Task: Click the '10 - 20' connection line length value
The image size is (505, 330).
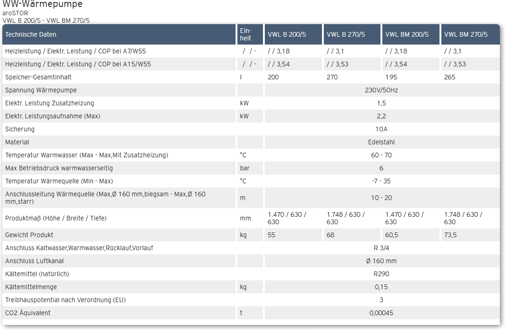Action: click(x=381, y=198)
